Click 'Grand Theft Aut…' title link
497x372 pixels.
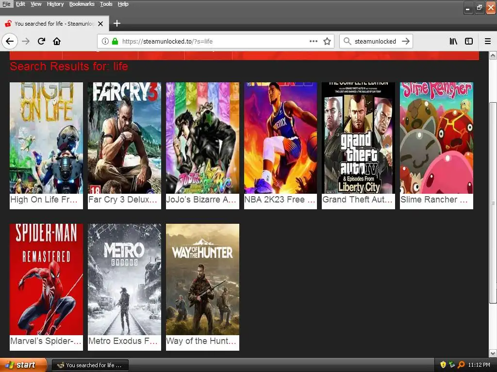[x=357, y=200]
